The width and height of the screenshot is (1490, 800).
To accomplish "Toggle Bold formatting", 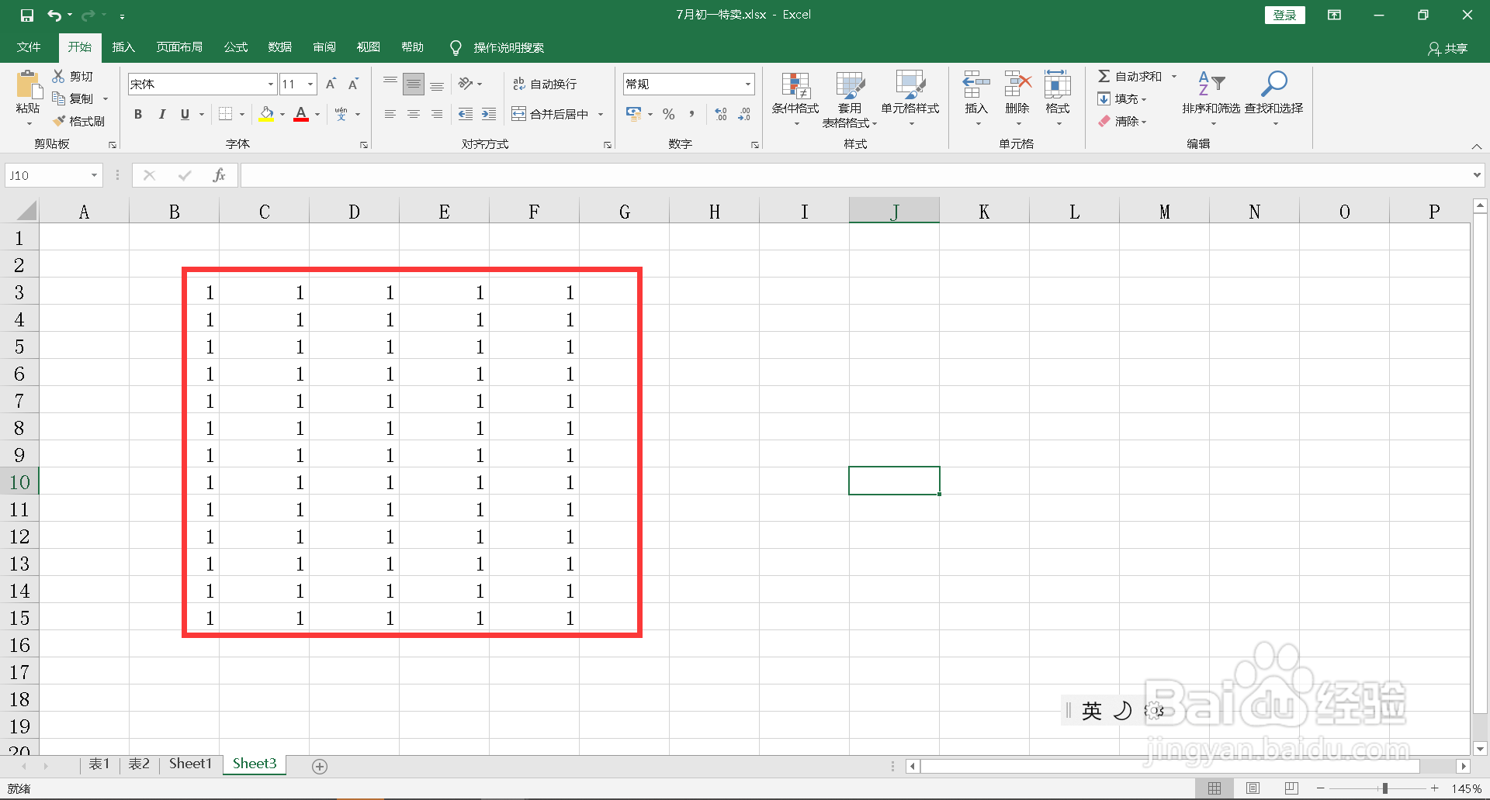I will click(138, 114).
